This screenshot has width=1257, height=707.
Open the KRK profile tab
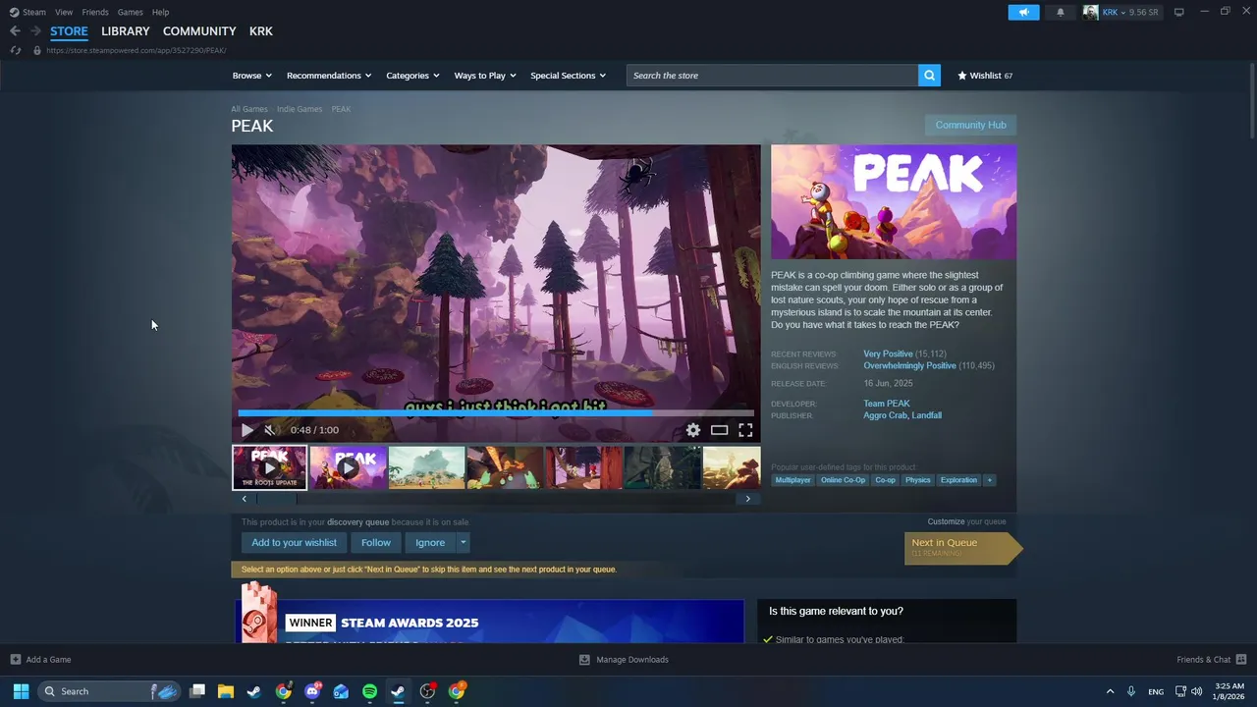point(261,31)
